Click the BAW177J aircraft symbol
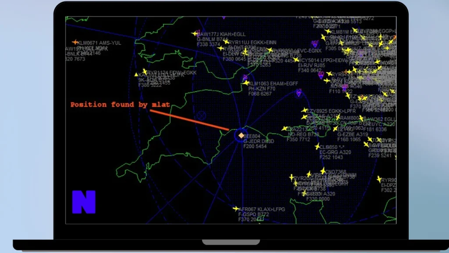The image size is (449, 253). pyautogui.click(x=194, y=33)
